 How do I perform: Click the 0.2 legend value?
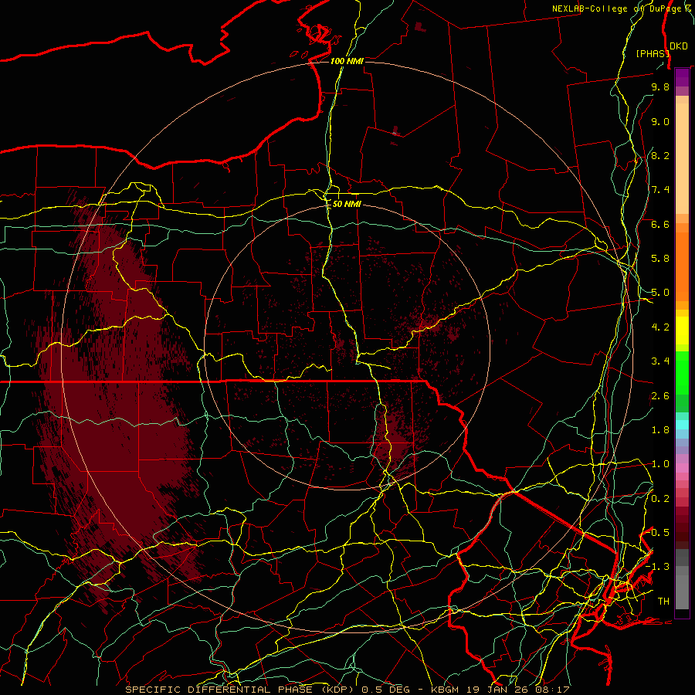pos(660,499)
